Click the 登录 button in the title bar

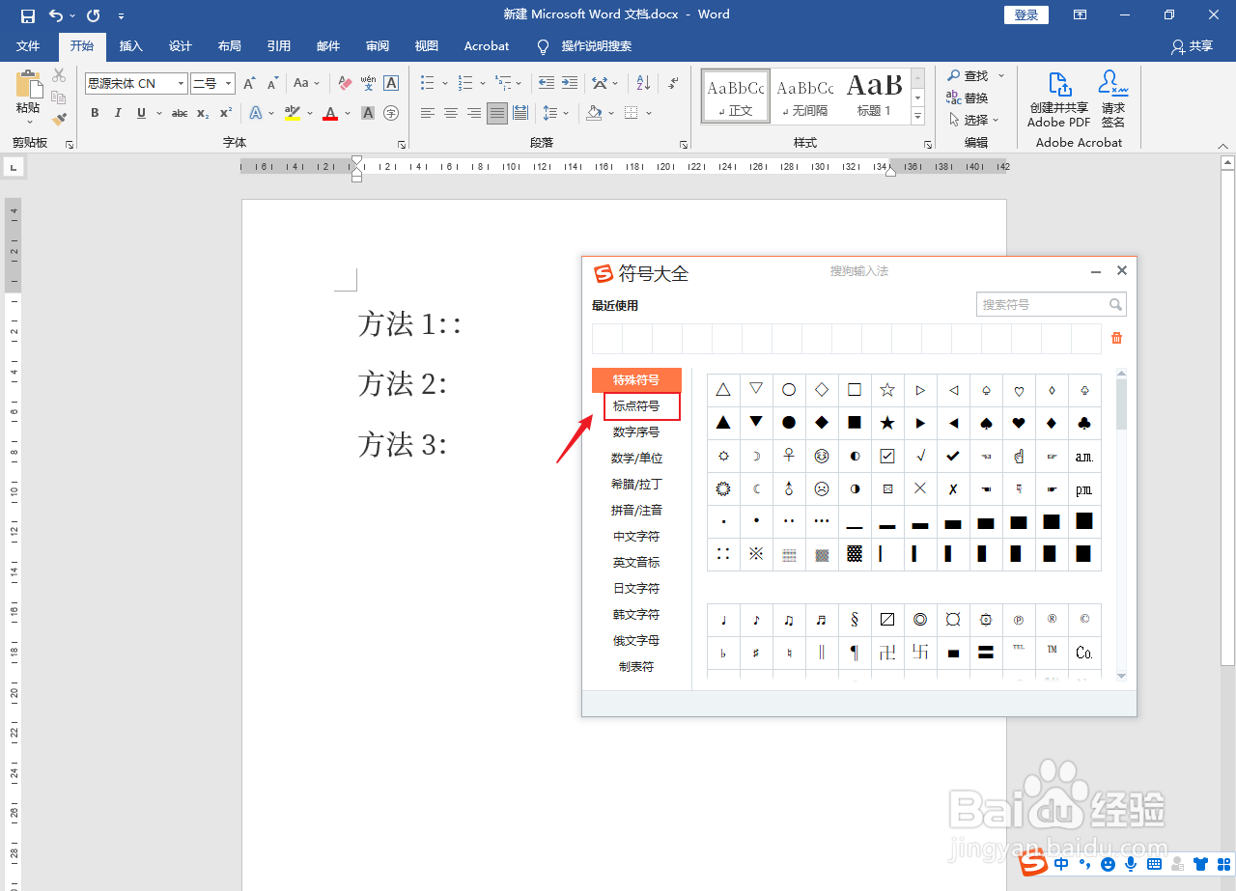pos(1025,14)
